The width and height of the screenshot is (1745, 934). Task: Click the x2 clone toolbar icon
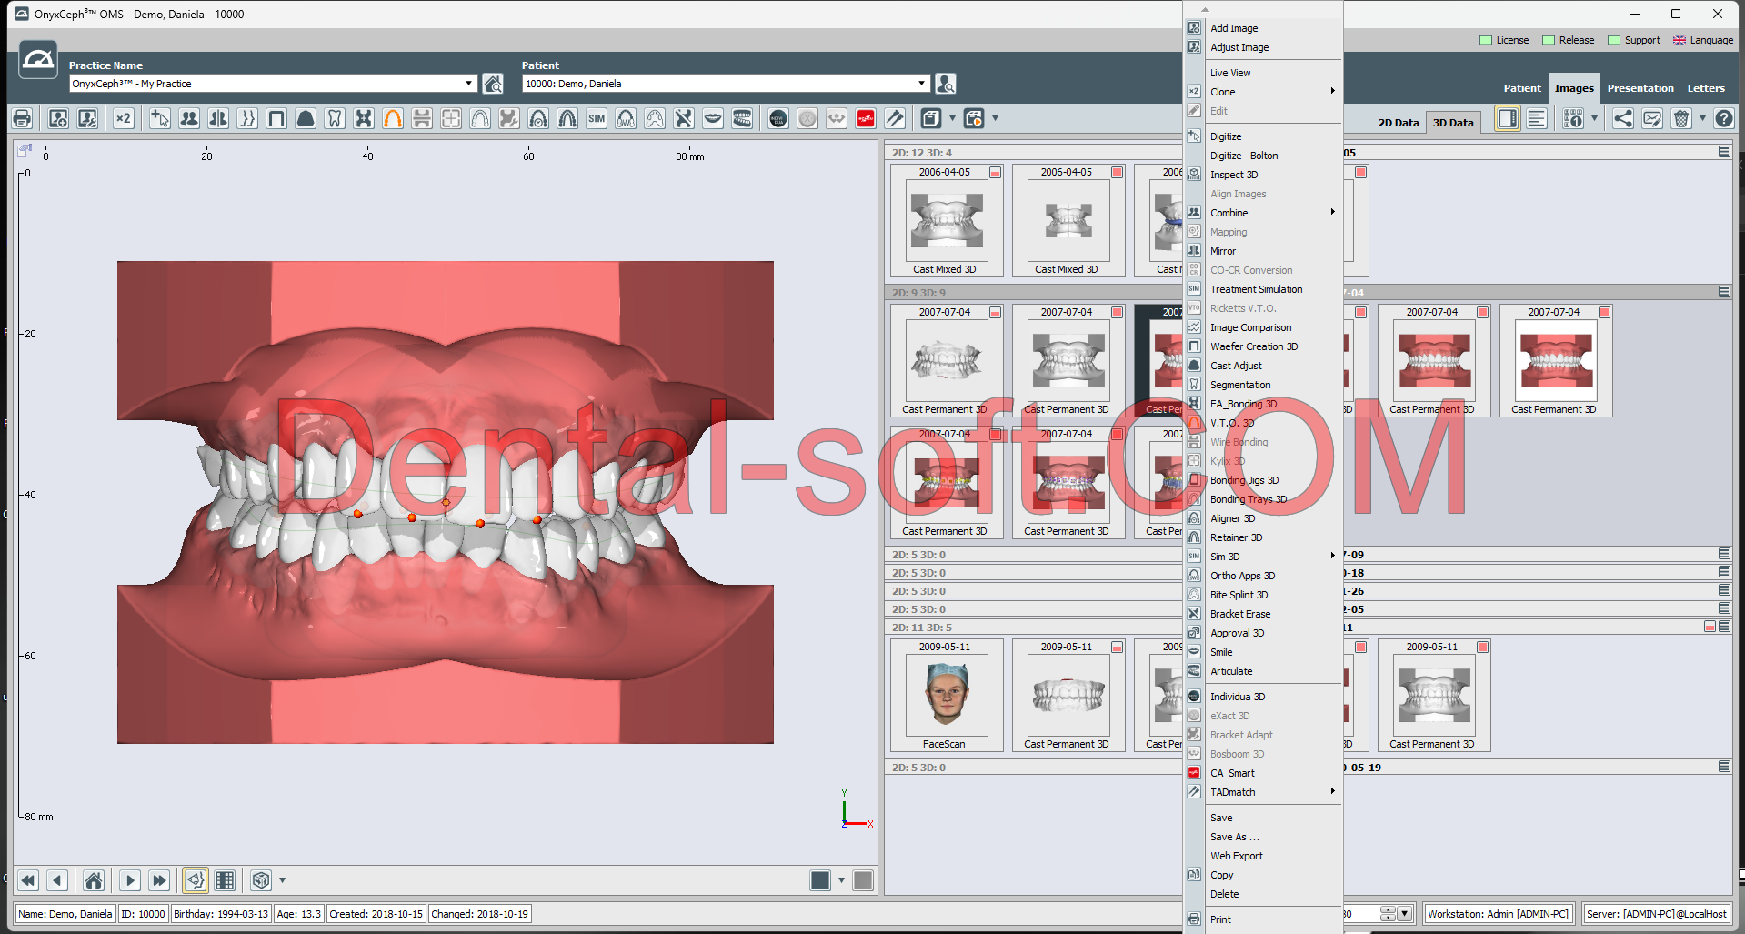click(124, 119)
